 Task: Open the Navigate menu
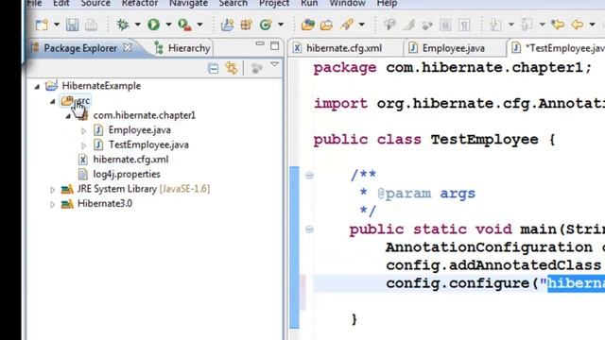pyautogui.click(x=188, y=4)
